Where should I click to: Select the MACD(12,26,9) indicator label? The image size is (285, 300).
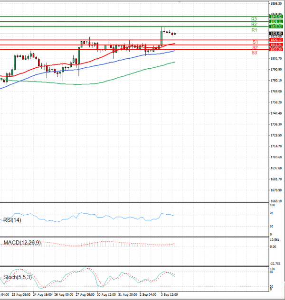pos(22,243)
